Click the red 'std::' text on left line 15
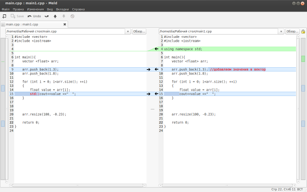 35,94
